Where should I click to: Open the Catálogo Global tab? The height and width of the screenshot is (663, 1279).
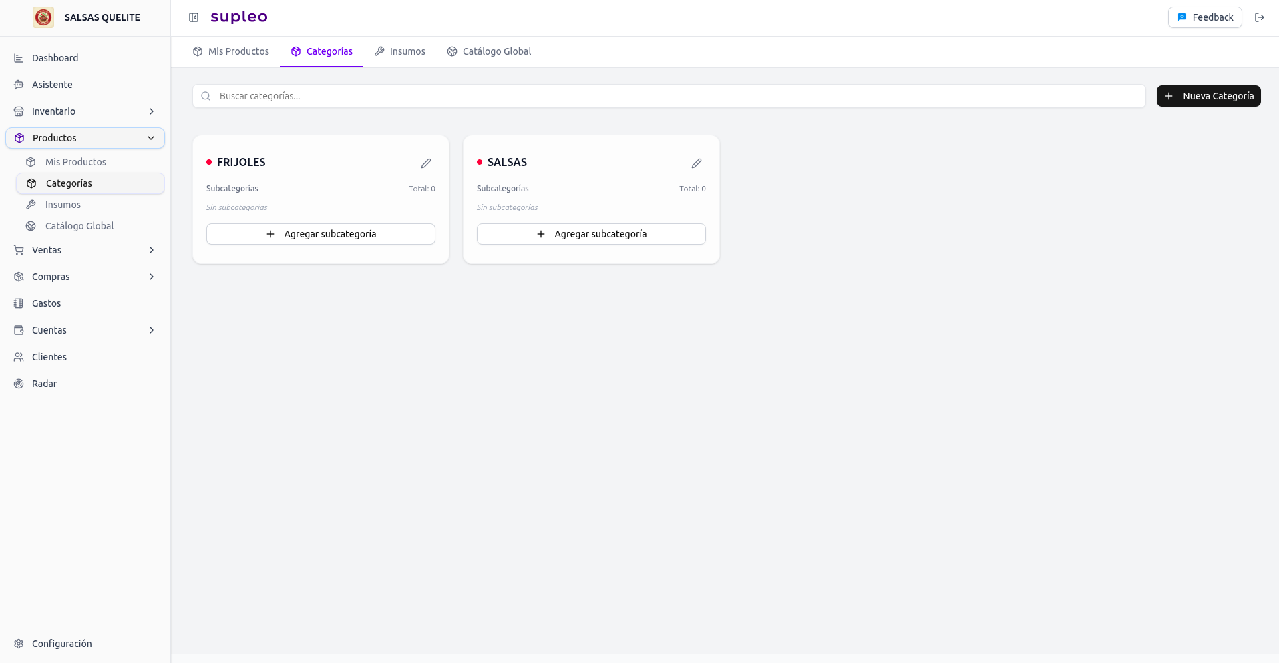tap(488, 51)
